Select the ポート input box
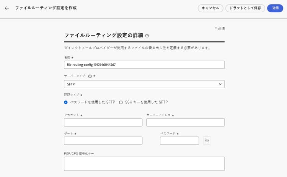This screenshot has width=287, height=177. point(103,141)
